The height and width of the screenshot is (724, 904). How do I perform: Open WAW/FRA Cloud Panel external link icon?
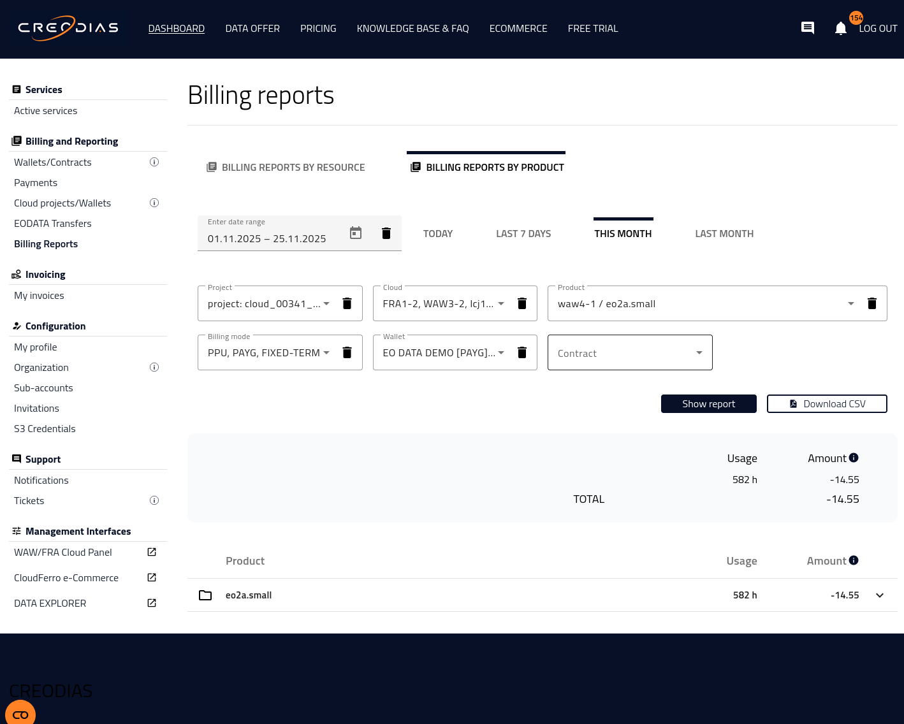pyautogui.click(x=152, y=552)
